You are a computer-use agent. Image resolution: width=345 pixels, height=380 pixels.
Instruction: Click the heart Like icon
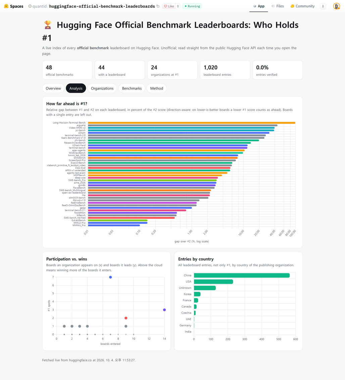[x=165, y=6]
